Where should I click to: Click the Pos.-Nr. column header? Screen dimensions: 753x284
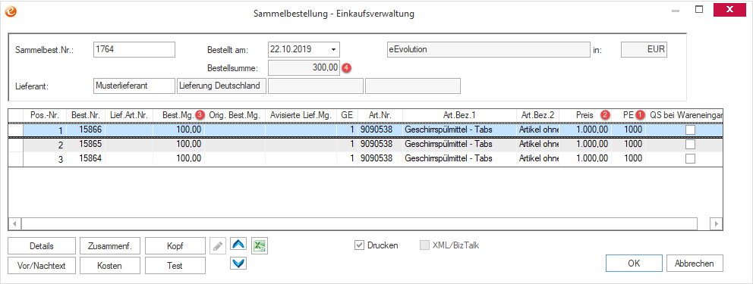coord(45,115)
